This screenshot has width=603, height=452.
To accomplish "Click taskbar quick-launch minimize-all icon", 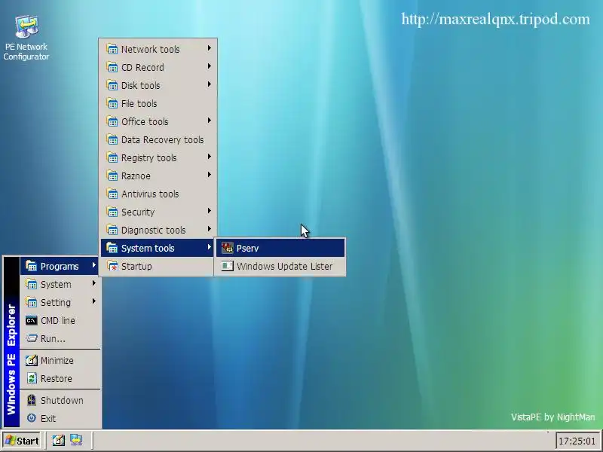I will point(59,440).
